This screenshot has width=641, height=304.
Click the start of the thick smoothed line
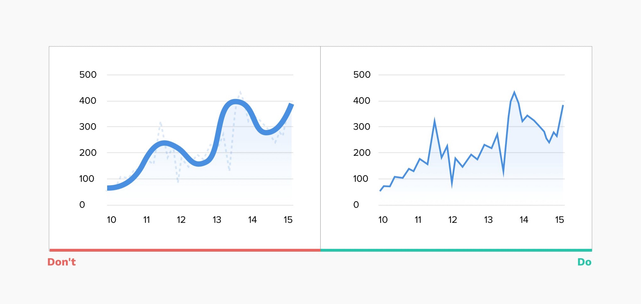[x=108, y=188]
